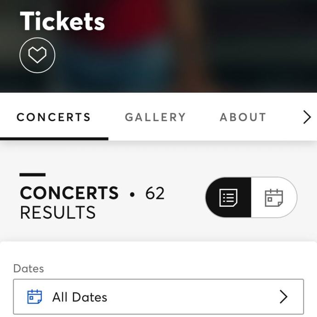Click the blue calendar icon beside All Dates
Image resolution: width=317 pixels, height=317 pixels.
pos(34,297)
